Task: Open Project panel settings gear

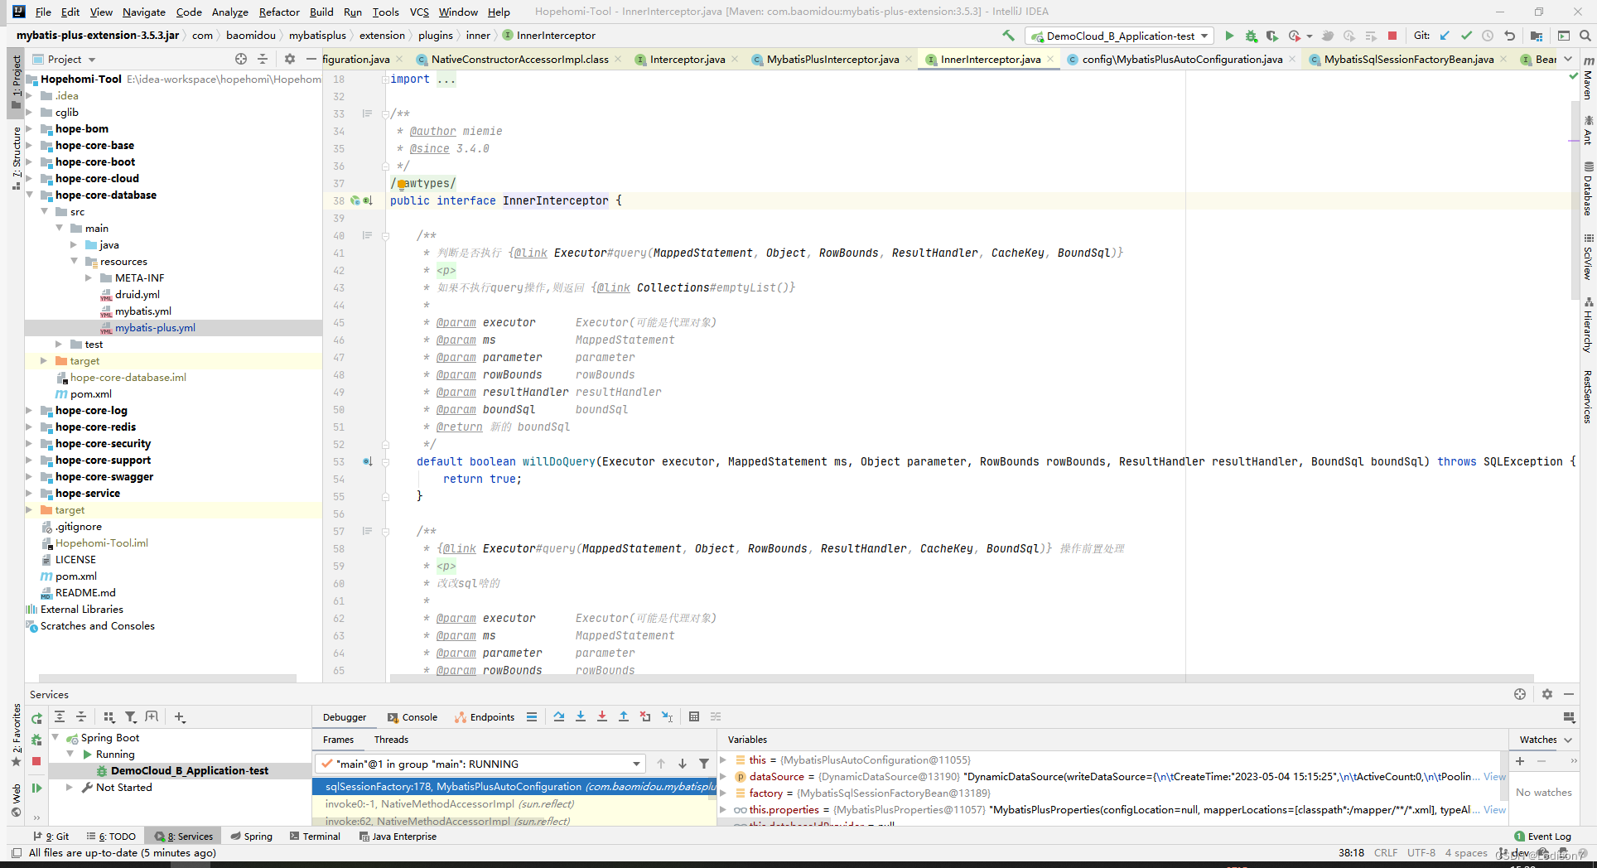Action: point(289,59)
